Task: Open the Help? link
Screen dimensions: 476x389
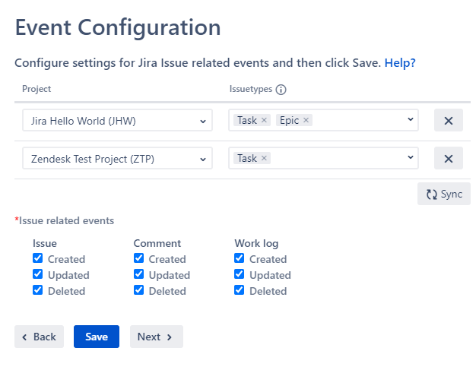Action: [400, 63]
